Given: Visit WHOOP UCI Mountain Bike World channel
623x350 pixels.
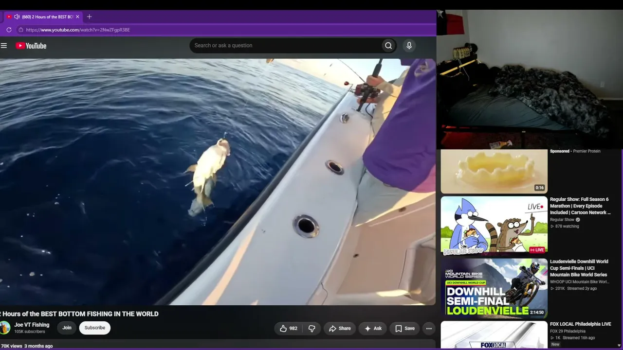Looking at the screenshot, I should pyautogui.click(x=579, y=282).
